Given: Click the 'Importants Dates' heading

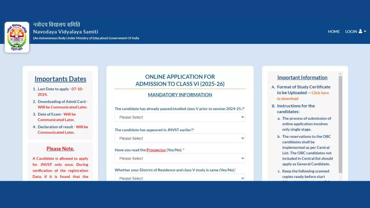Looking at the screenshot, I should [60, 79].
